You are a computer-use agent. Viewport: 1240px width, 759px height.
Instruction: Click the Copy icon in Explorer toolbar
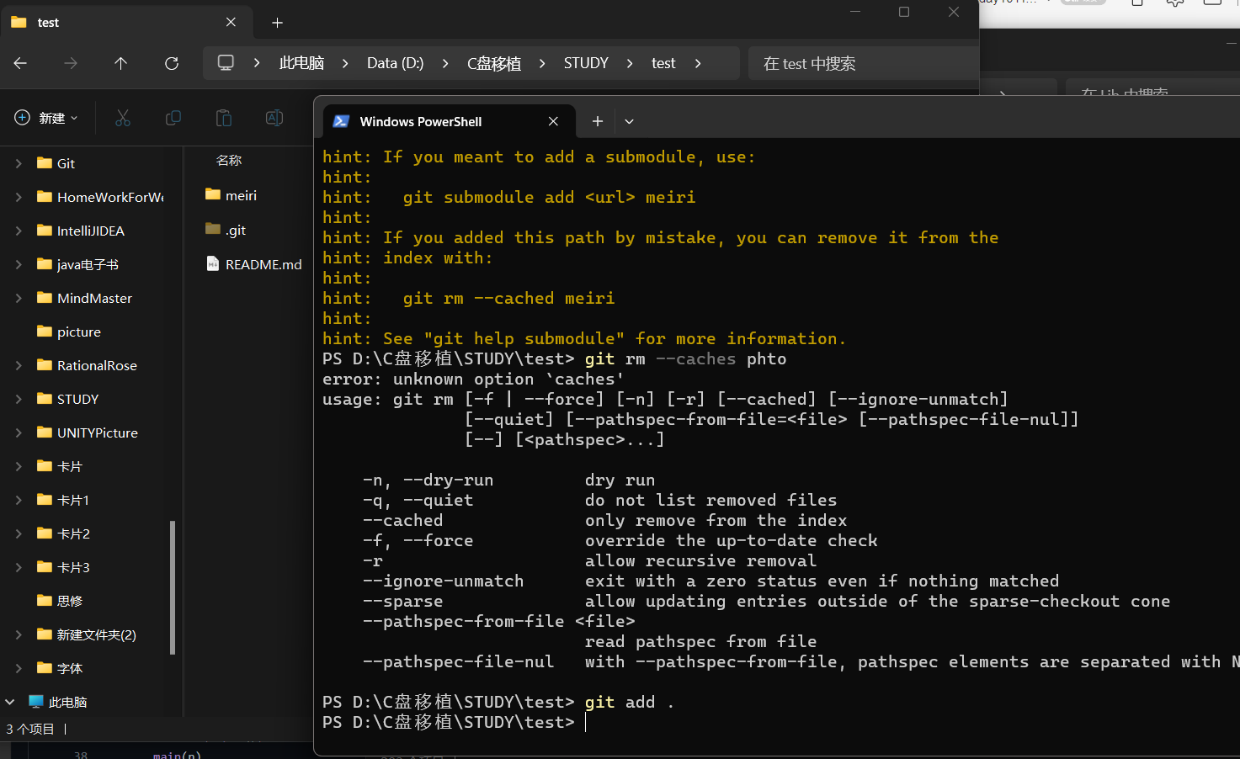173,118
